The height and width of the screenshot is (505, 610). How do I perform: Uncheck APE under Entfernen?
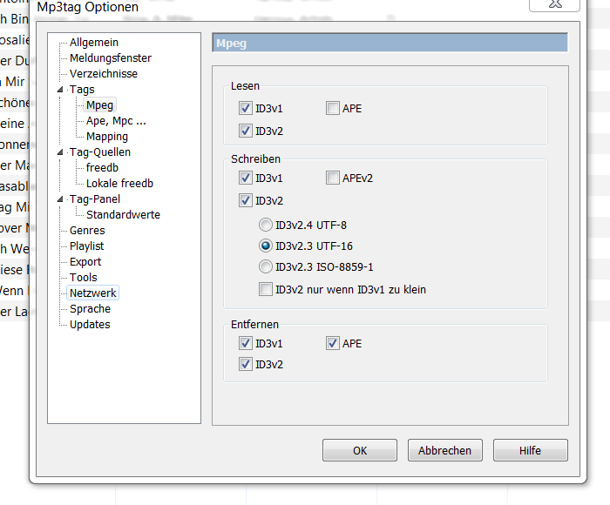pyautogui.click(x=333, y=343)
